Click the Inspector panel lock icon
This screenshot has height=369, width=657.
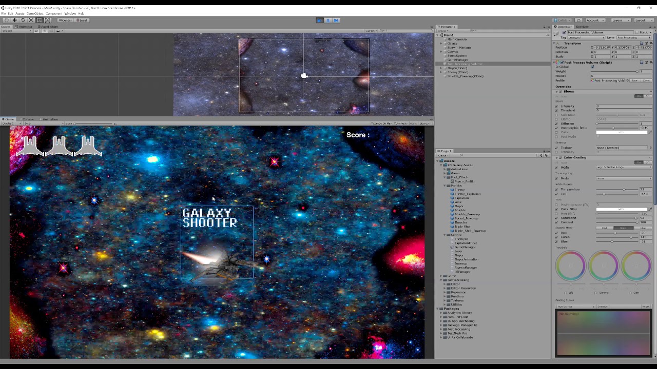650,27
